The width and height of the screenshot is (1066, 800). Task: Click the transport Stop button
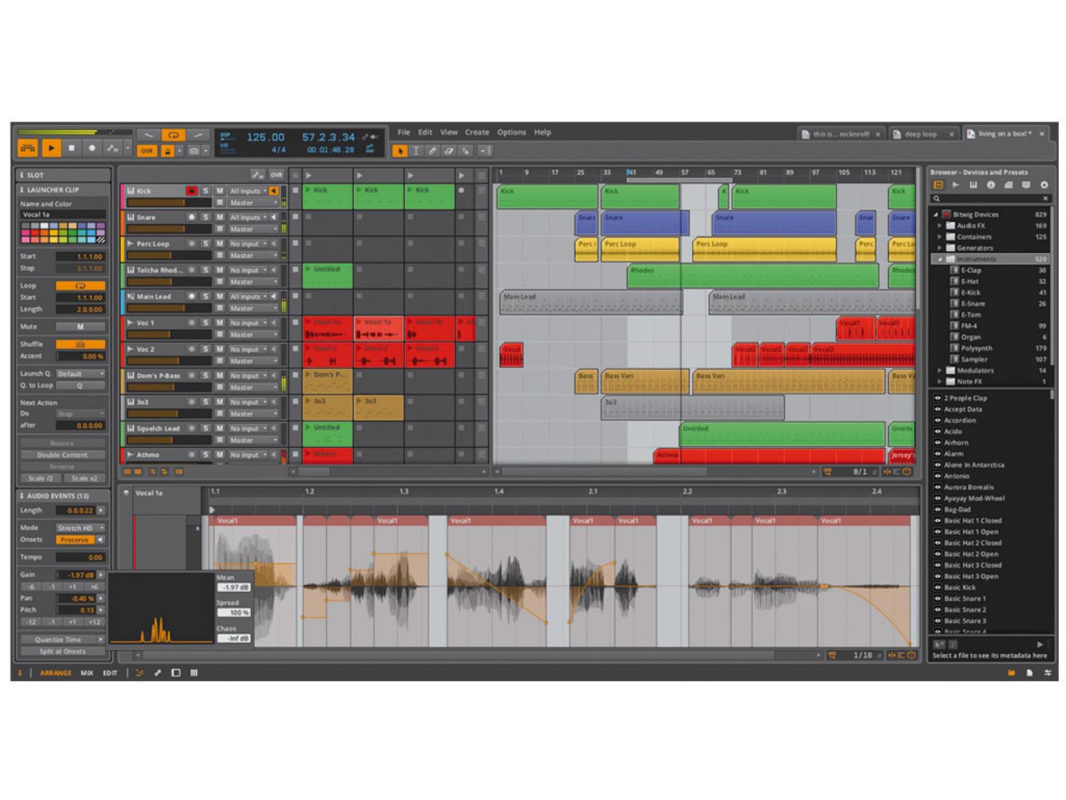(71, 149)
